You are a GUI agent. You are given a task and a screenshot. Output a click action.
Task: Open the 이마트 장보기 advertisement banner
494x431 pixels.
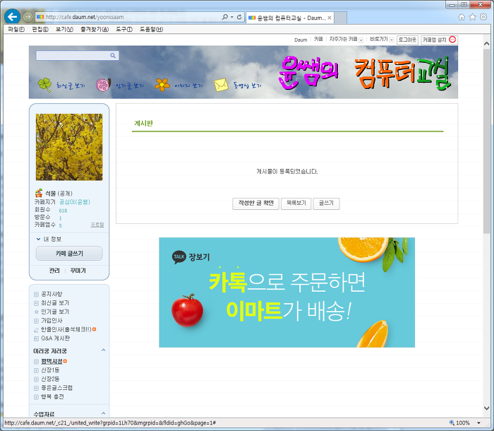point(287,293)
